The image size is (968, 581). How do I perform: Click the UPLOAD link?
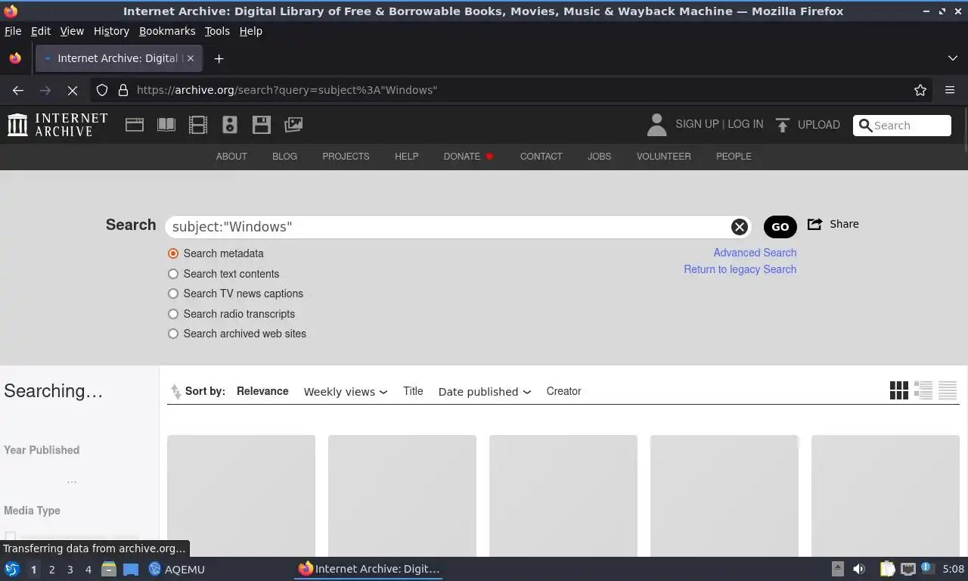(x=819, y=125)
